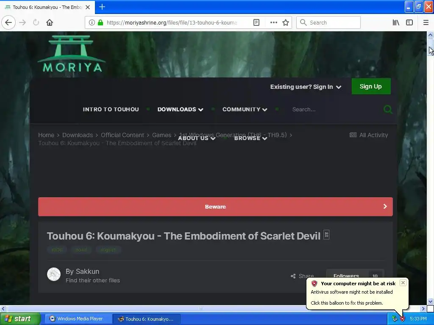Go to Home breadcrumb link
The width and height of the screenshot is (434, 325).
tap(46, 135)
